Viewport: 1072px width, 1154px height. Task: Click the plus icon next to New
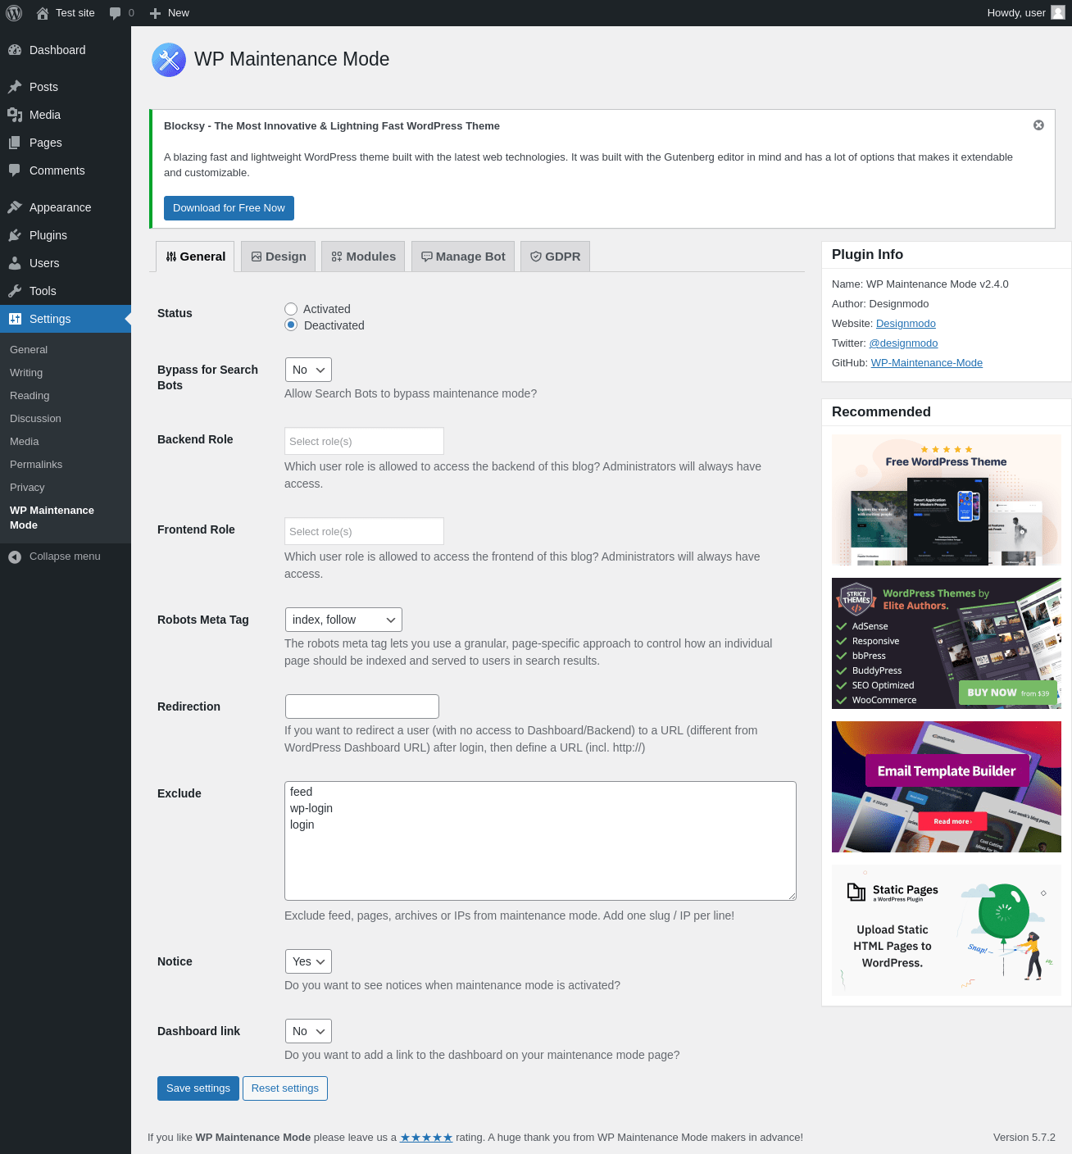click(155, 13)
